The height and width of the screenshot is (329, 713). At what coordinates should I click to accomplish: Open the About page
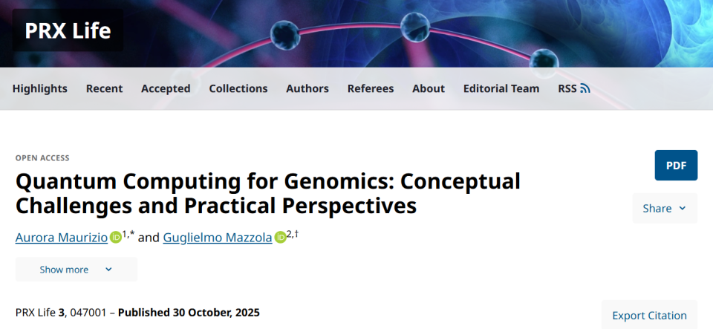point(429,88)
